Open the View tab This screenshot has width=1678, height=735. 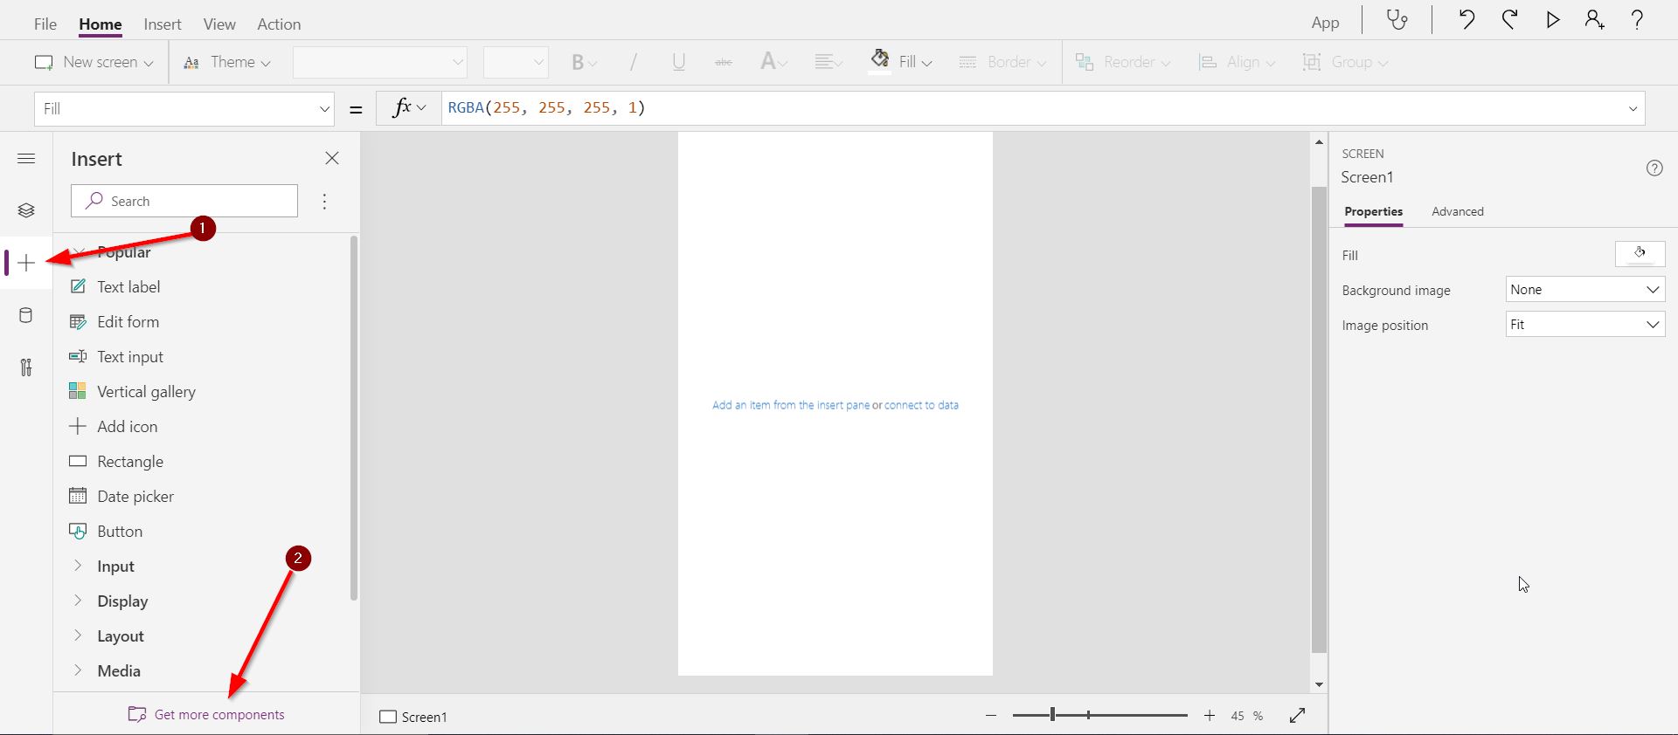pos(219,24)
